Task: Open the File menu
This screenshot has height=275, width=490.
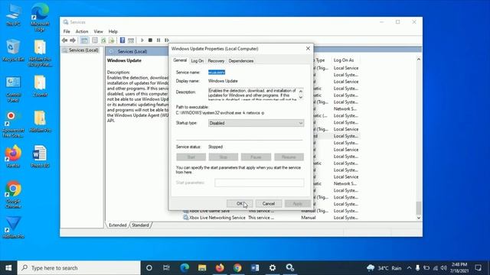Action: (67, 31)
